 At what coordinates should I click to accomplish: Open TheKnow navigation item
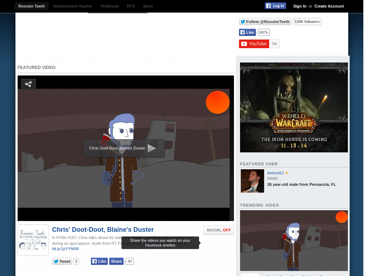click(109, 6)
